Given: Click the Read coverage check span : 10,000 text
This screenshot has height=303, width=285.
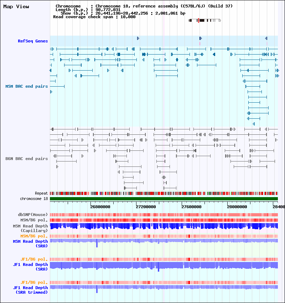Looking at the screenshot, I should click(94, 17).
